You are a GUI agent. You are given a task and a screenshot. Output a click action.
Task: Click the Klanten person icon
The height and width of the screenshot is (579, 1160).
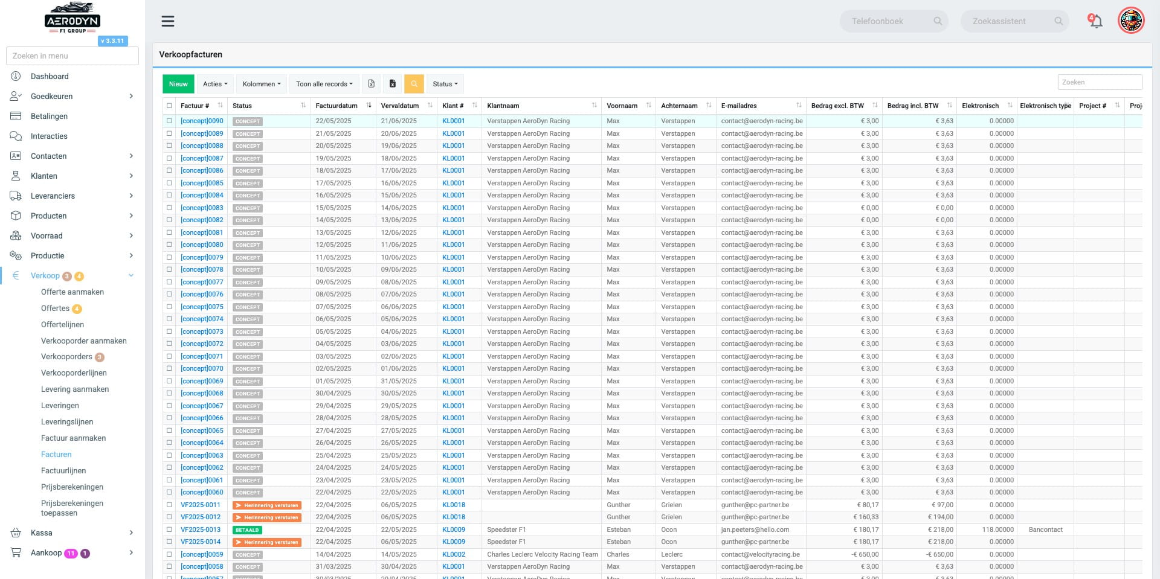pyautogui.click(x=16, y=176)
